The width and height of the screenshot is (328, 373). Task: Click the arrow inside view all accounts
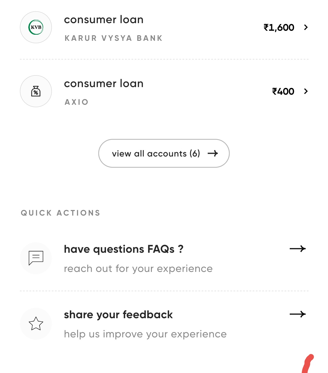point(213,153)
